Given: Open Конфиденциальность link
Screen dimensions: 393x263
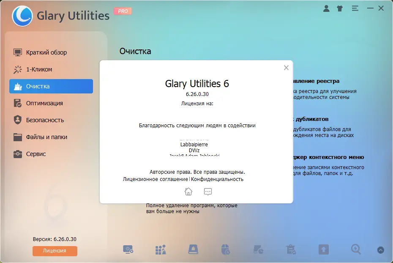Looking at the screenshot, I should (x=217, y=179).
